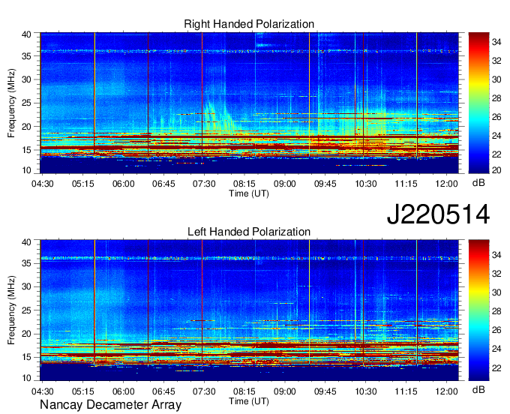Viewport: 510px width, 414px height.
Task: Click the 40 MHz tick on Right Handed plot
Action: point(26,34)
